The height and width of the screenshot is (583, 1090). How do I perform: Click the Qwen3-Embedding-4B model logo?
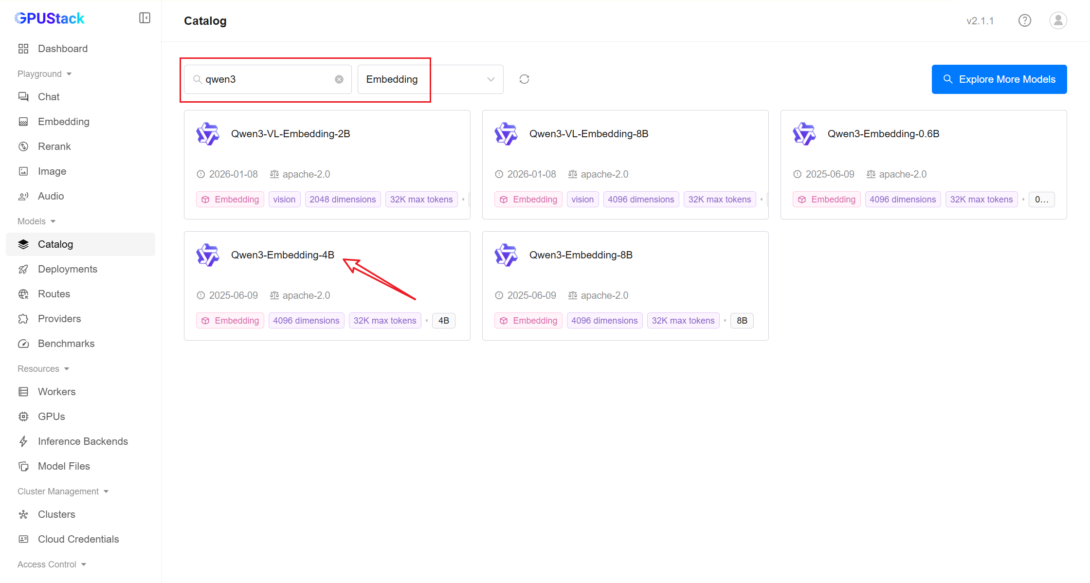pos(208,255)
